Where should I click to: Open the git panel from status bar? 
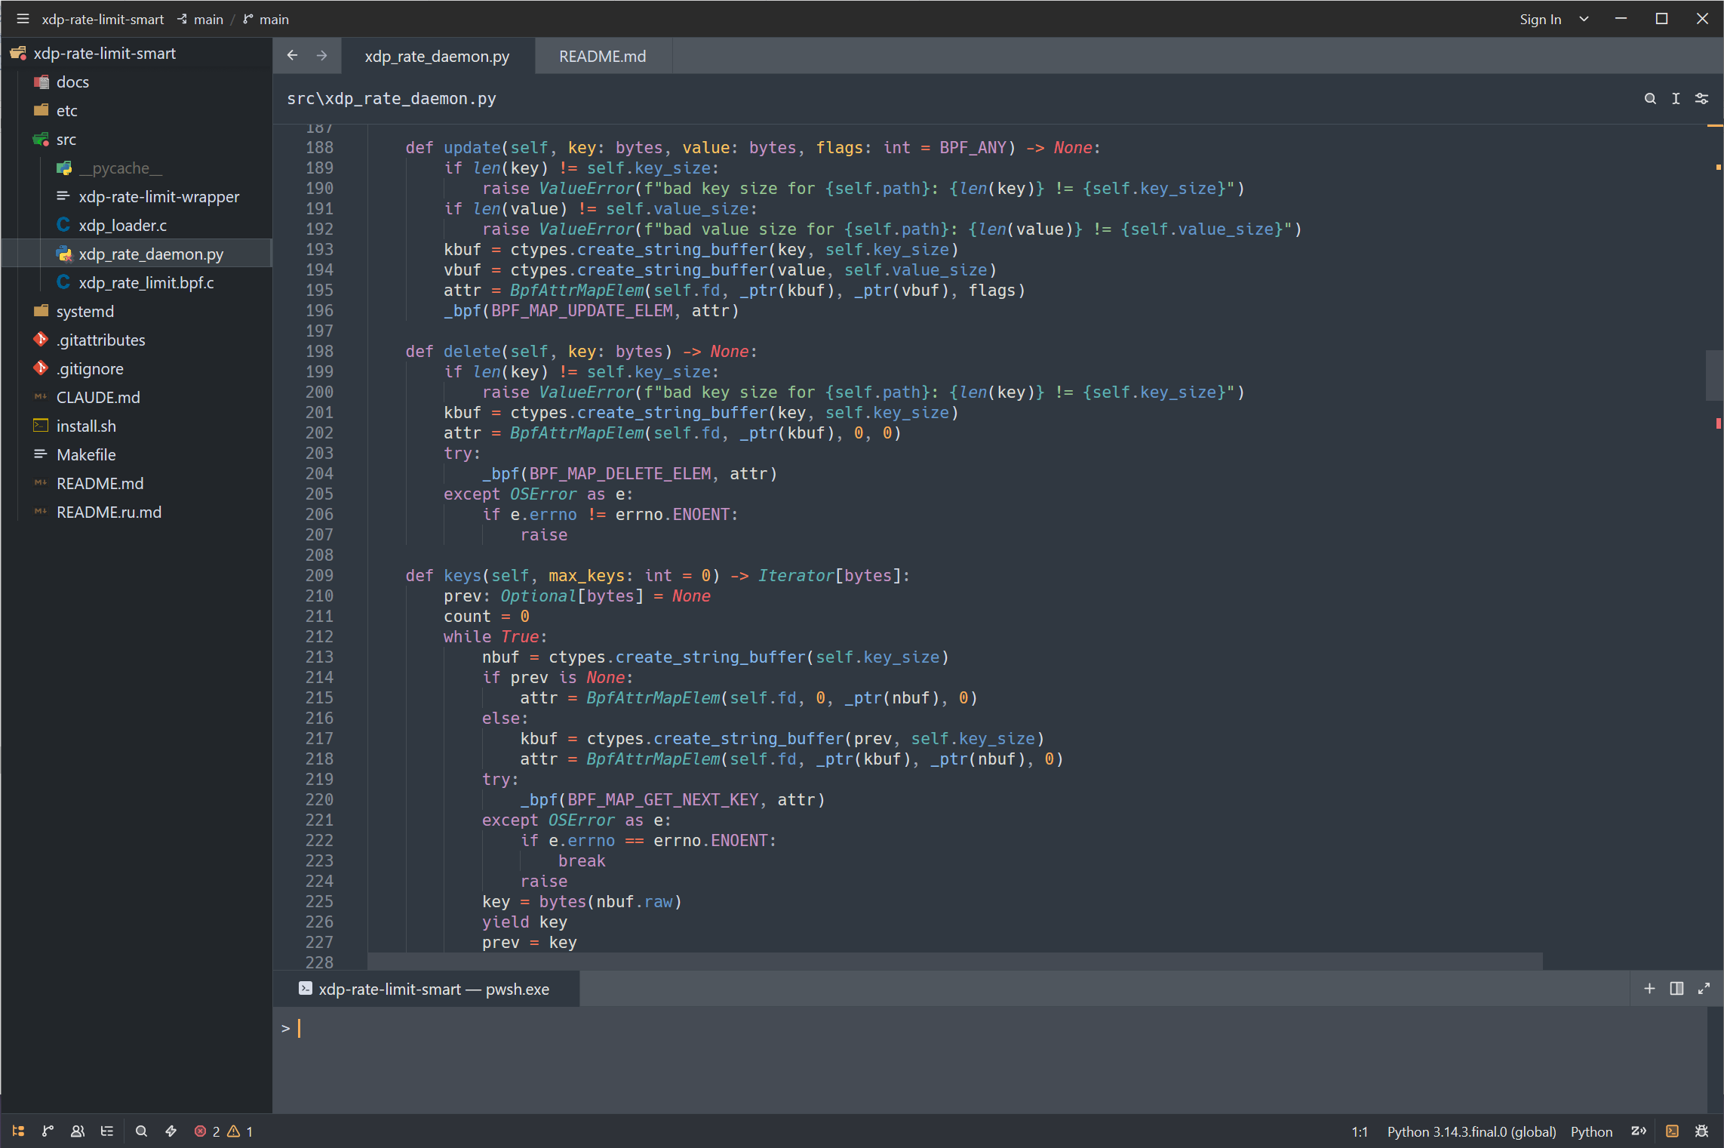(x=48, y=1131)
